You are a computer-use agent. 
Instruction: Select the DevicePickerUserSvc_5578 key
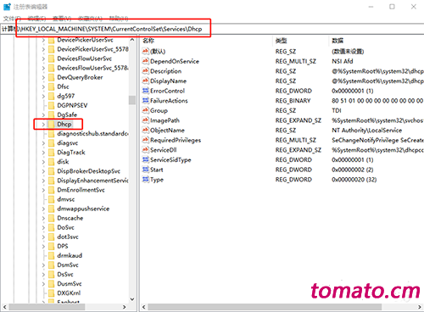coord(92,49)
